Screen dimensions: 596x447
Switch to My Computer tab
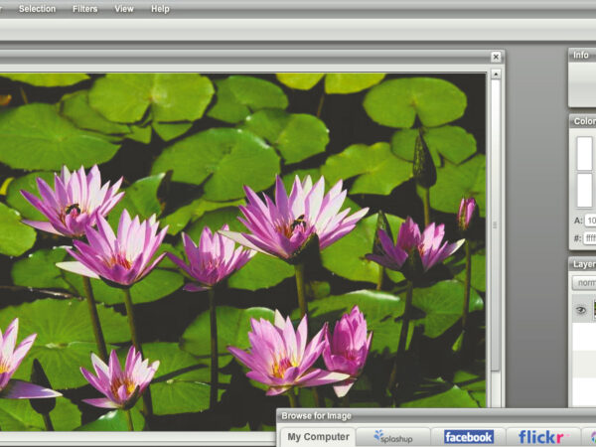coord(318,437)
